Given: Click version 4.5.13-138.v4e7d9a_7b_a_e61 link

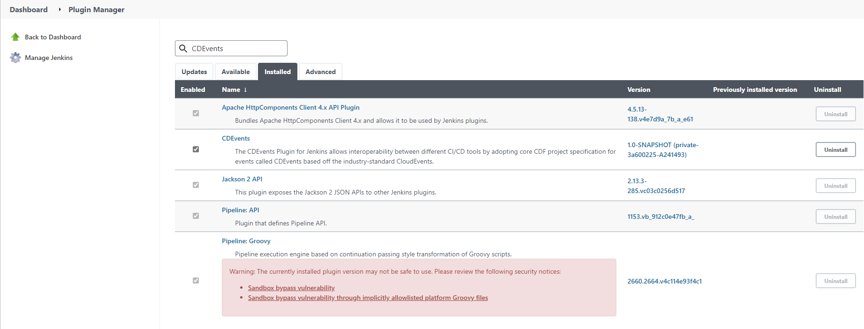Looking at the screenshot, I should pos(660,114).
